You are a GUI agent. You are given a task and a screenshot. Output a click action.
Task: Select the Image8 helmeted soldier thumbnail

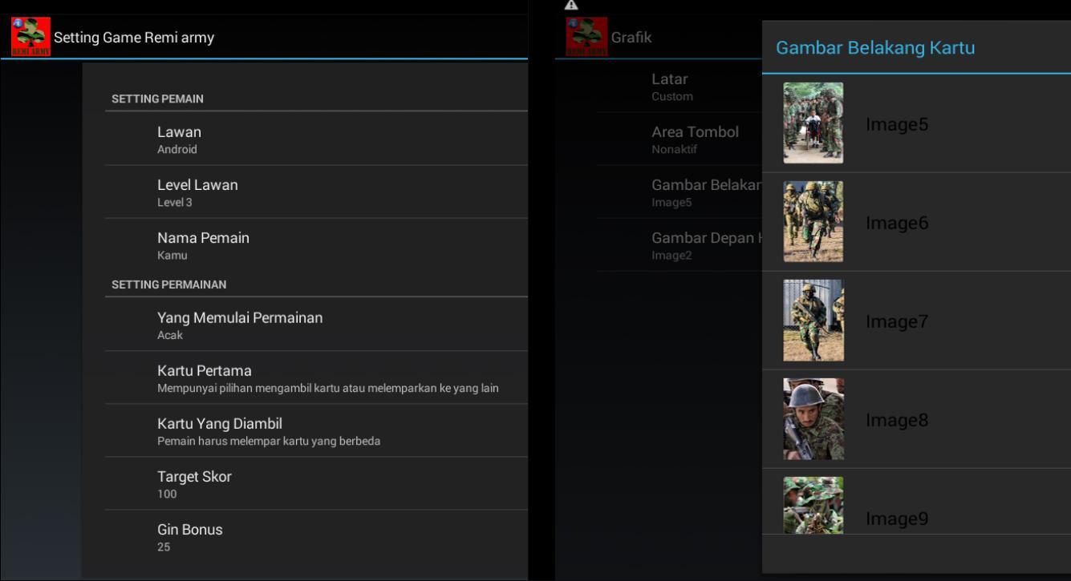(x=813, y=419)
